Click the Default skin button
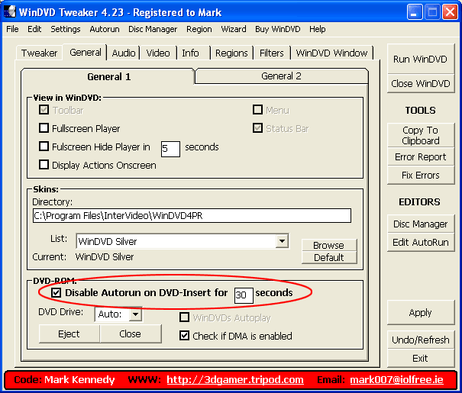462x393 pixels. pyautogui.click(x=329, y=258)
